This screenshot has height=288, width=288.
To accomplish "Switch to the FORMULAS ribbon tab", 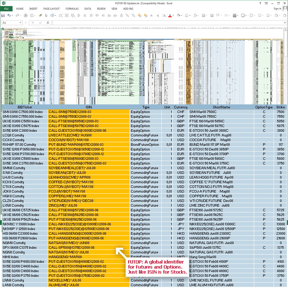I will coord(72,9).
